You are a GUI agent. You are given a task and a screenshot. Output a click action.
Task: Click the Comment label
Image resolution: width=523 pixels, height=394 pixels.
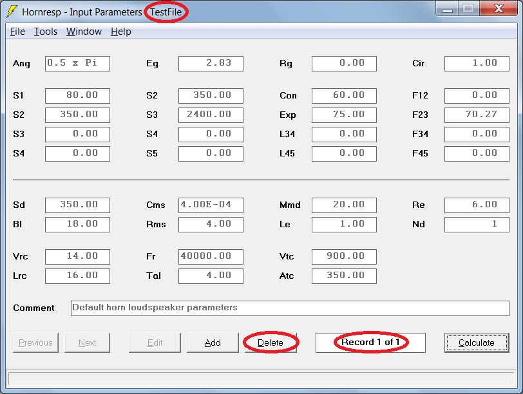[33, 308]
